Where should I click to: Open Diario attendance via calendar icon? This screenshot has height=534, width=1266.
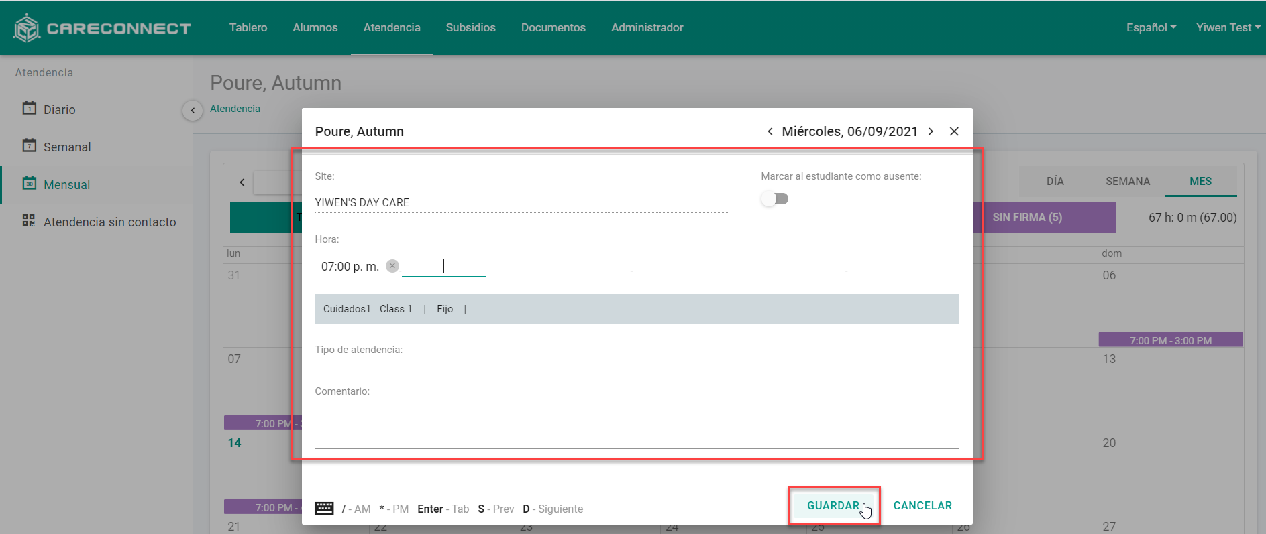(x=30, y=108)
